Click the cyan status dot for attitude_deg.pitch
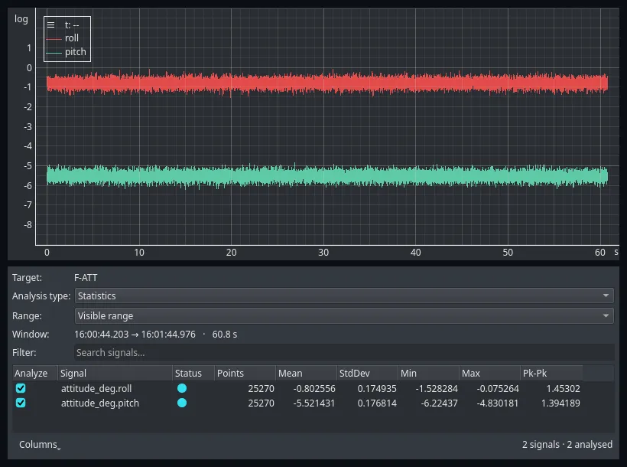The width and height of the screenshot is (627, 467). [x=182, y=403]
